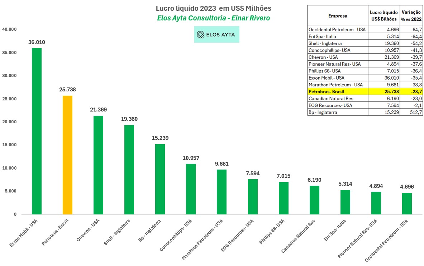Click data label 9.681 above bar

point(222,164)
